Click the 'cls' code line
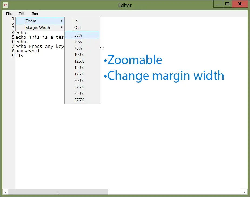Viewport: 250px width, 197px height. point(19,56)
